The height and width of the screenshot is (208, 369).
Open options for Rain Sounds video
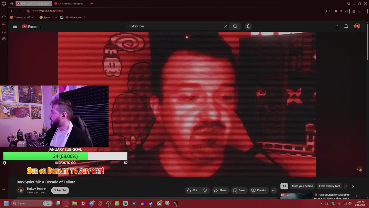356,195
